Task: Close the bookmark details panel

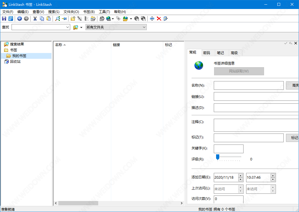Action: point(296,43)
